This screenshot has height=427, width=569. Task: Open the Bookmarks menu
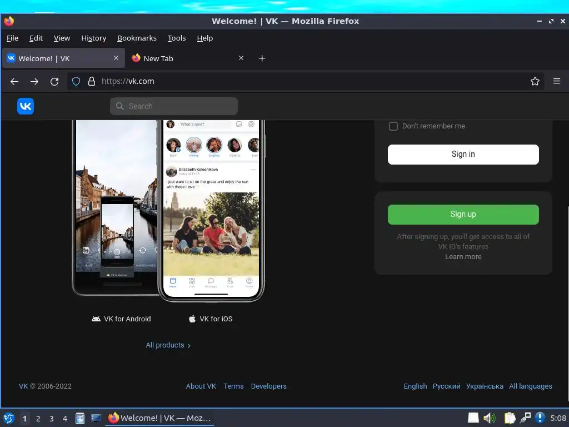click(137, 38)
